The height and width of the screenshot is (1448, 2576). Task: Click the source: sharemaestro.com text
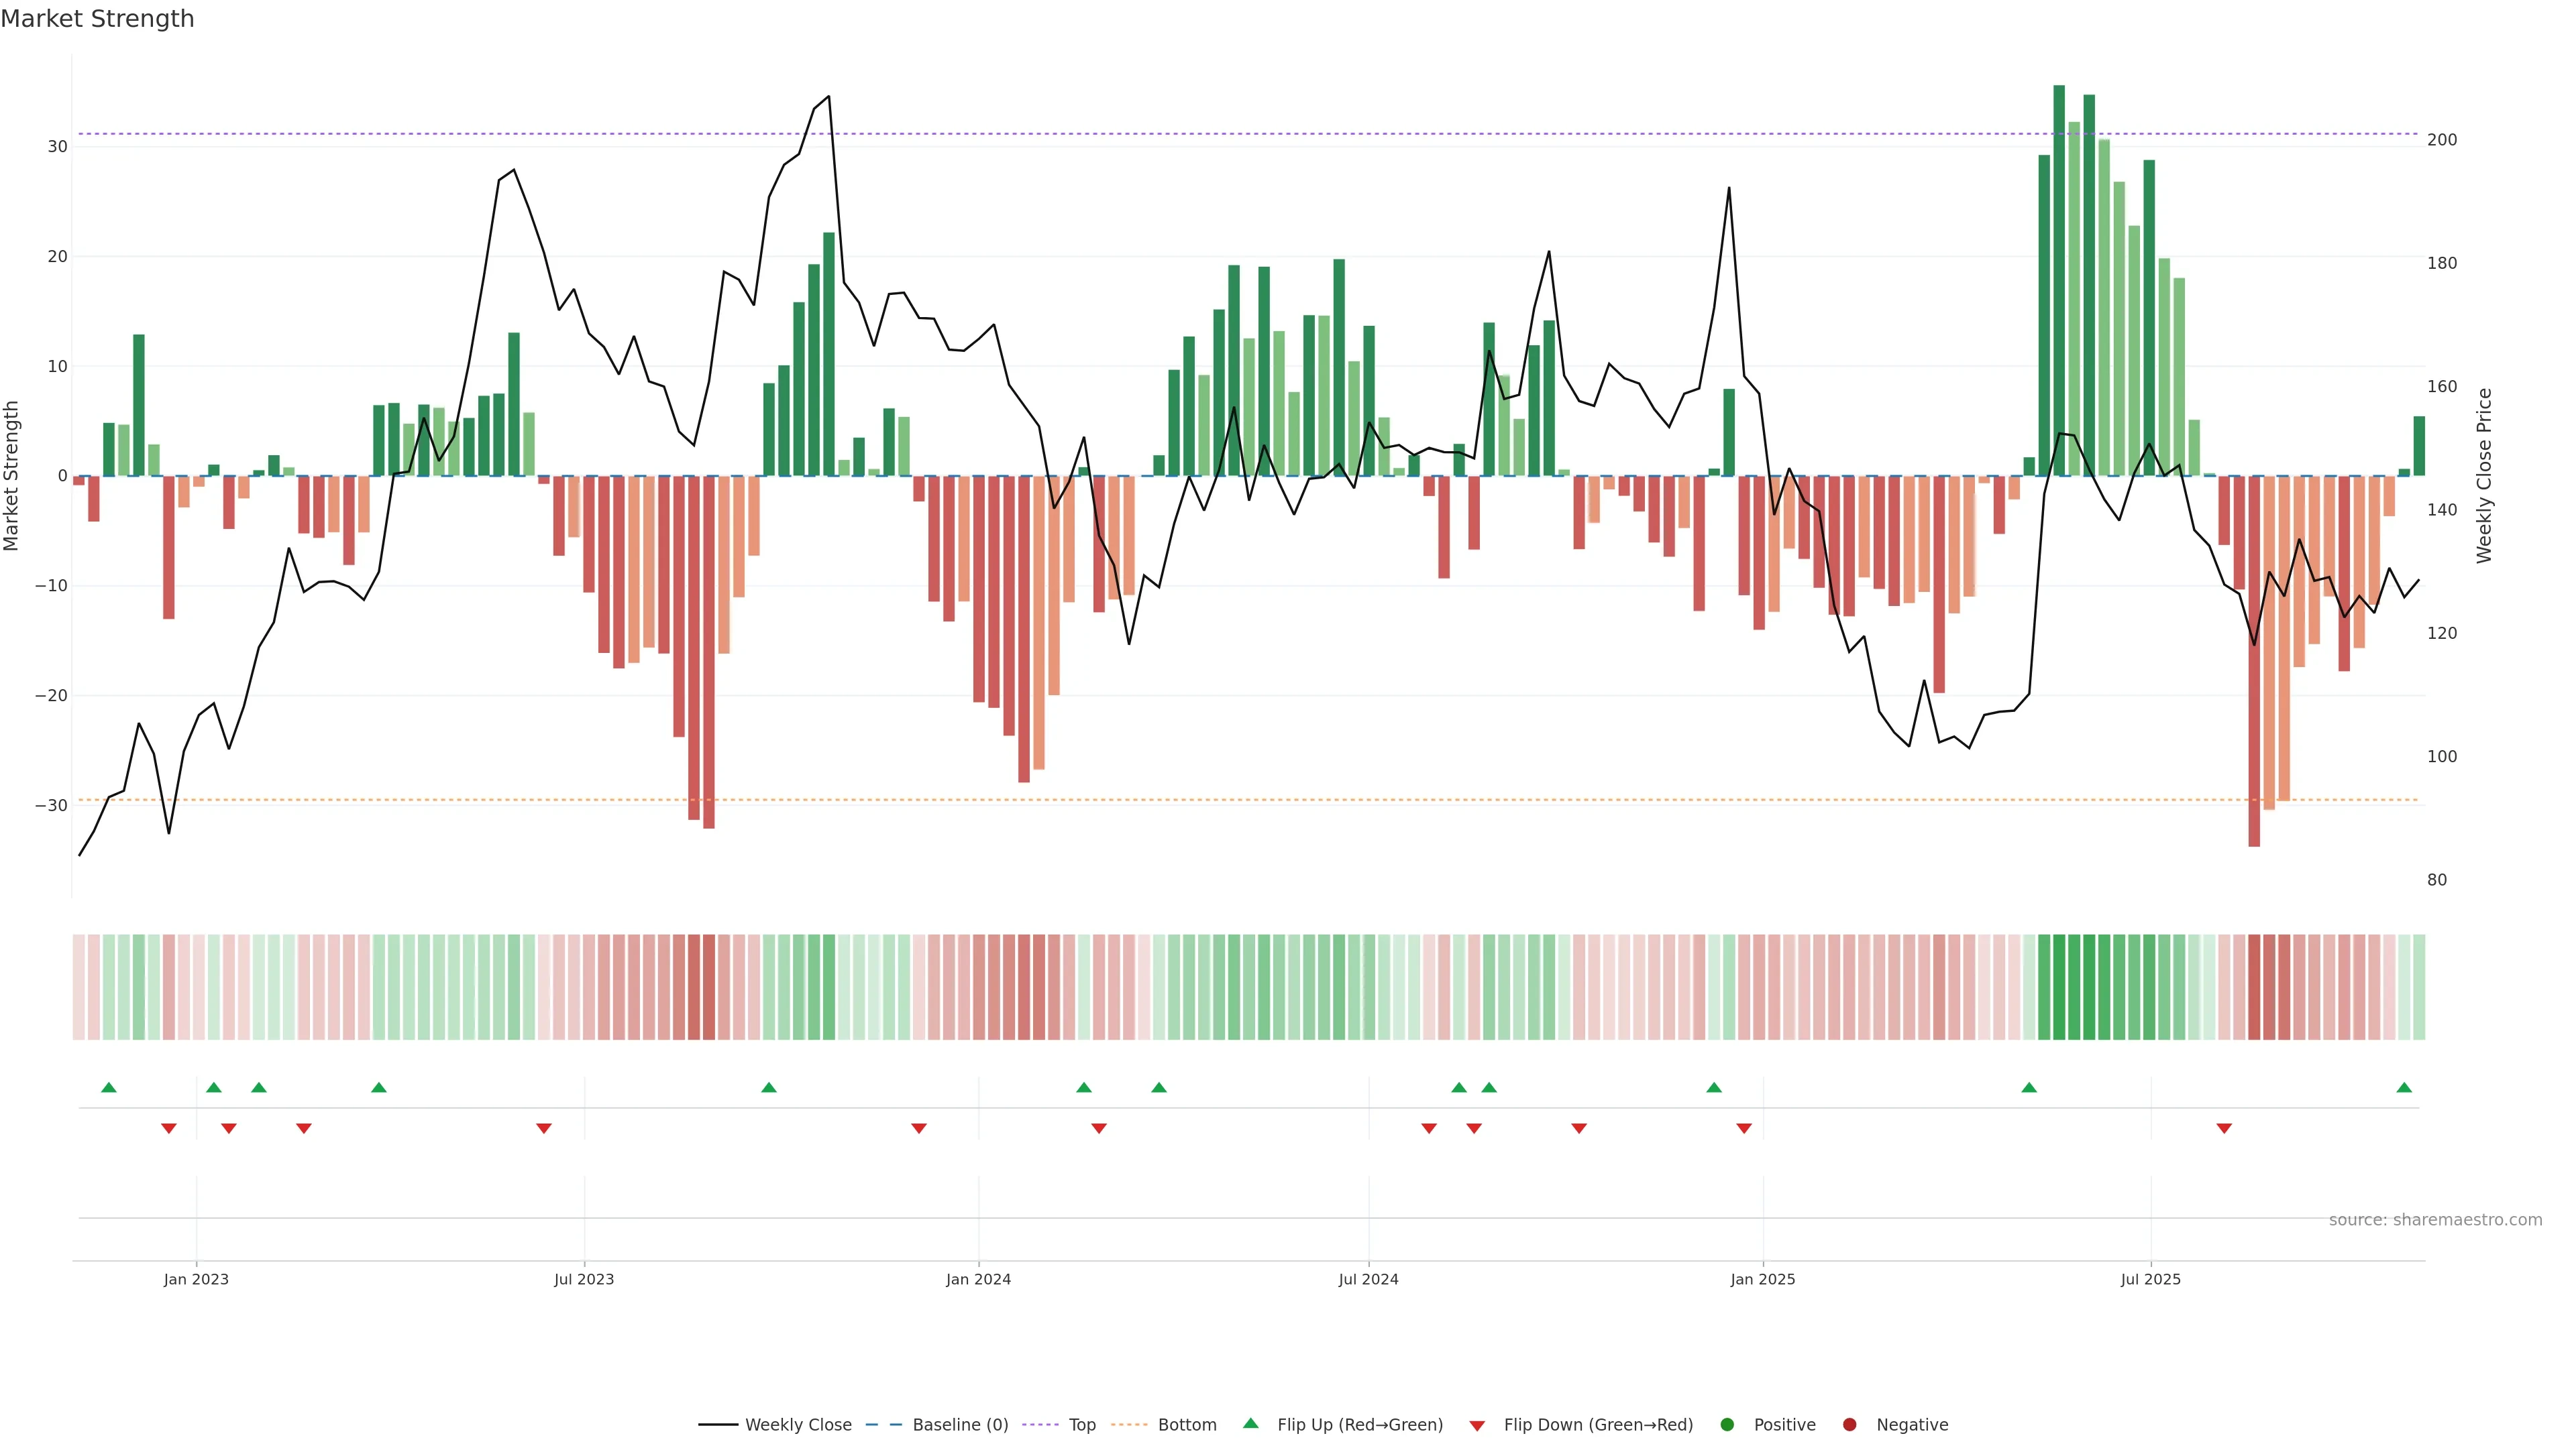point(2435,1220)
